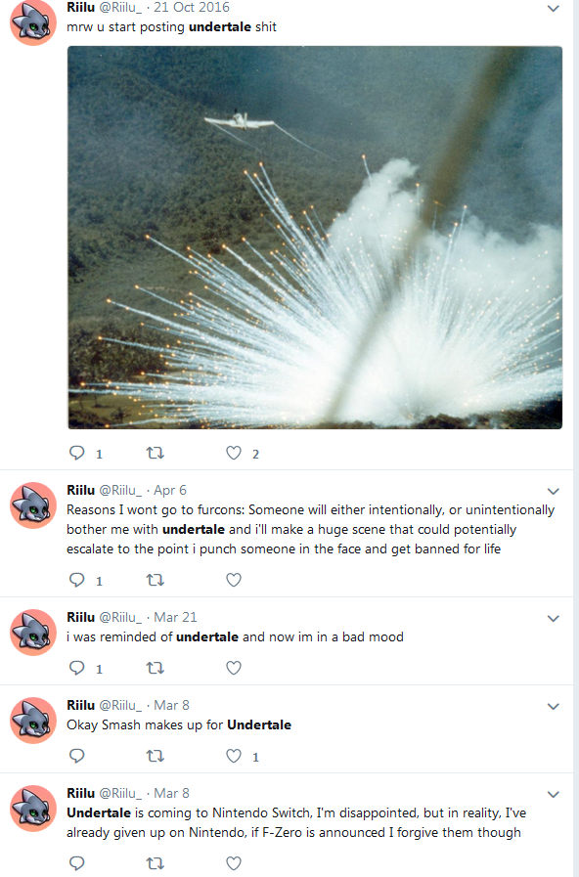
Task: Open the options chevron on the 21 Oct 2016 tweet
Action: tap(554, 9)
